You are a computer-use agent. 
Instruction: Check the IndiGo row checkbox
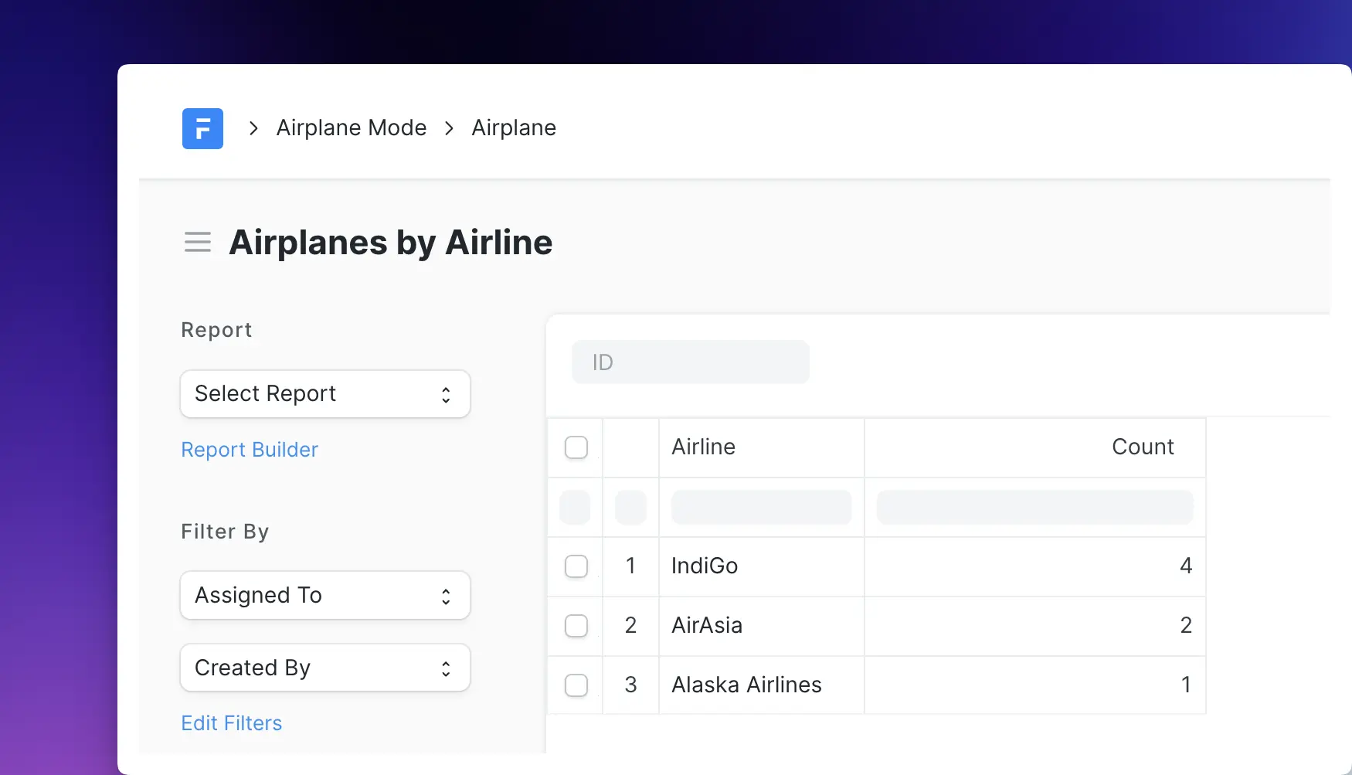coord(576,566)
